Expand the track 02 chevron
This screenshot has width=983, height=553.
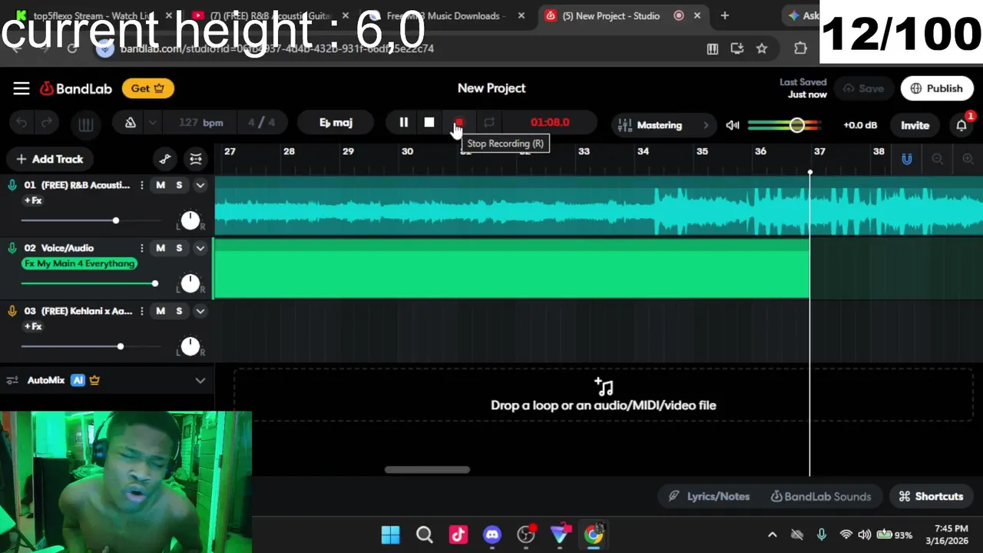200,248
